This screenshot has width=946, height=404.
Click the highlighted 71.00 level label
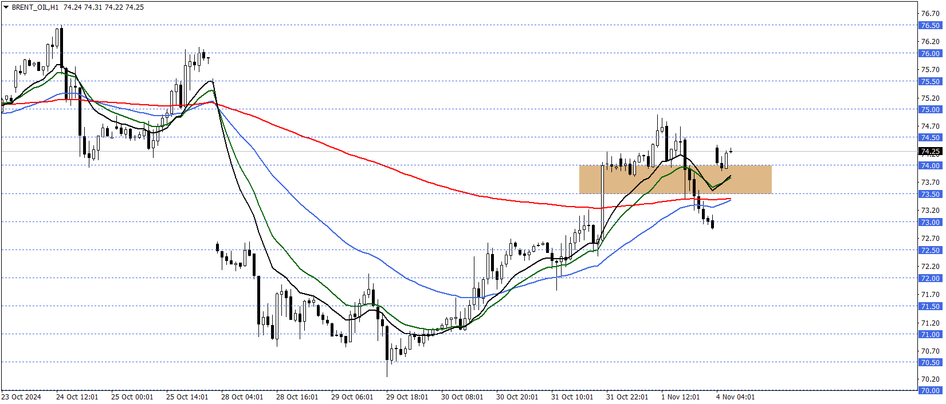pos(930,334)
